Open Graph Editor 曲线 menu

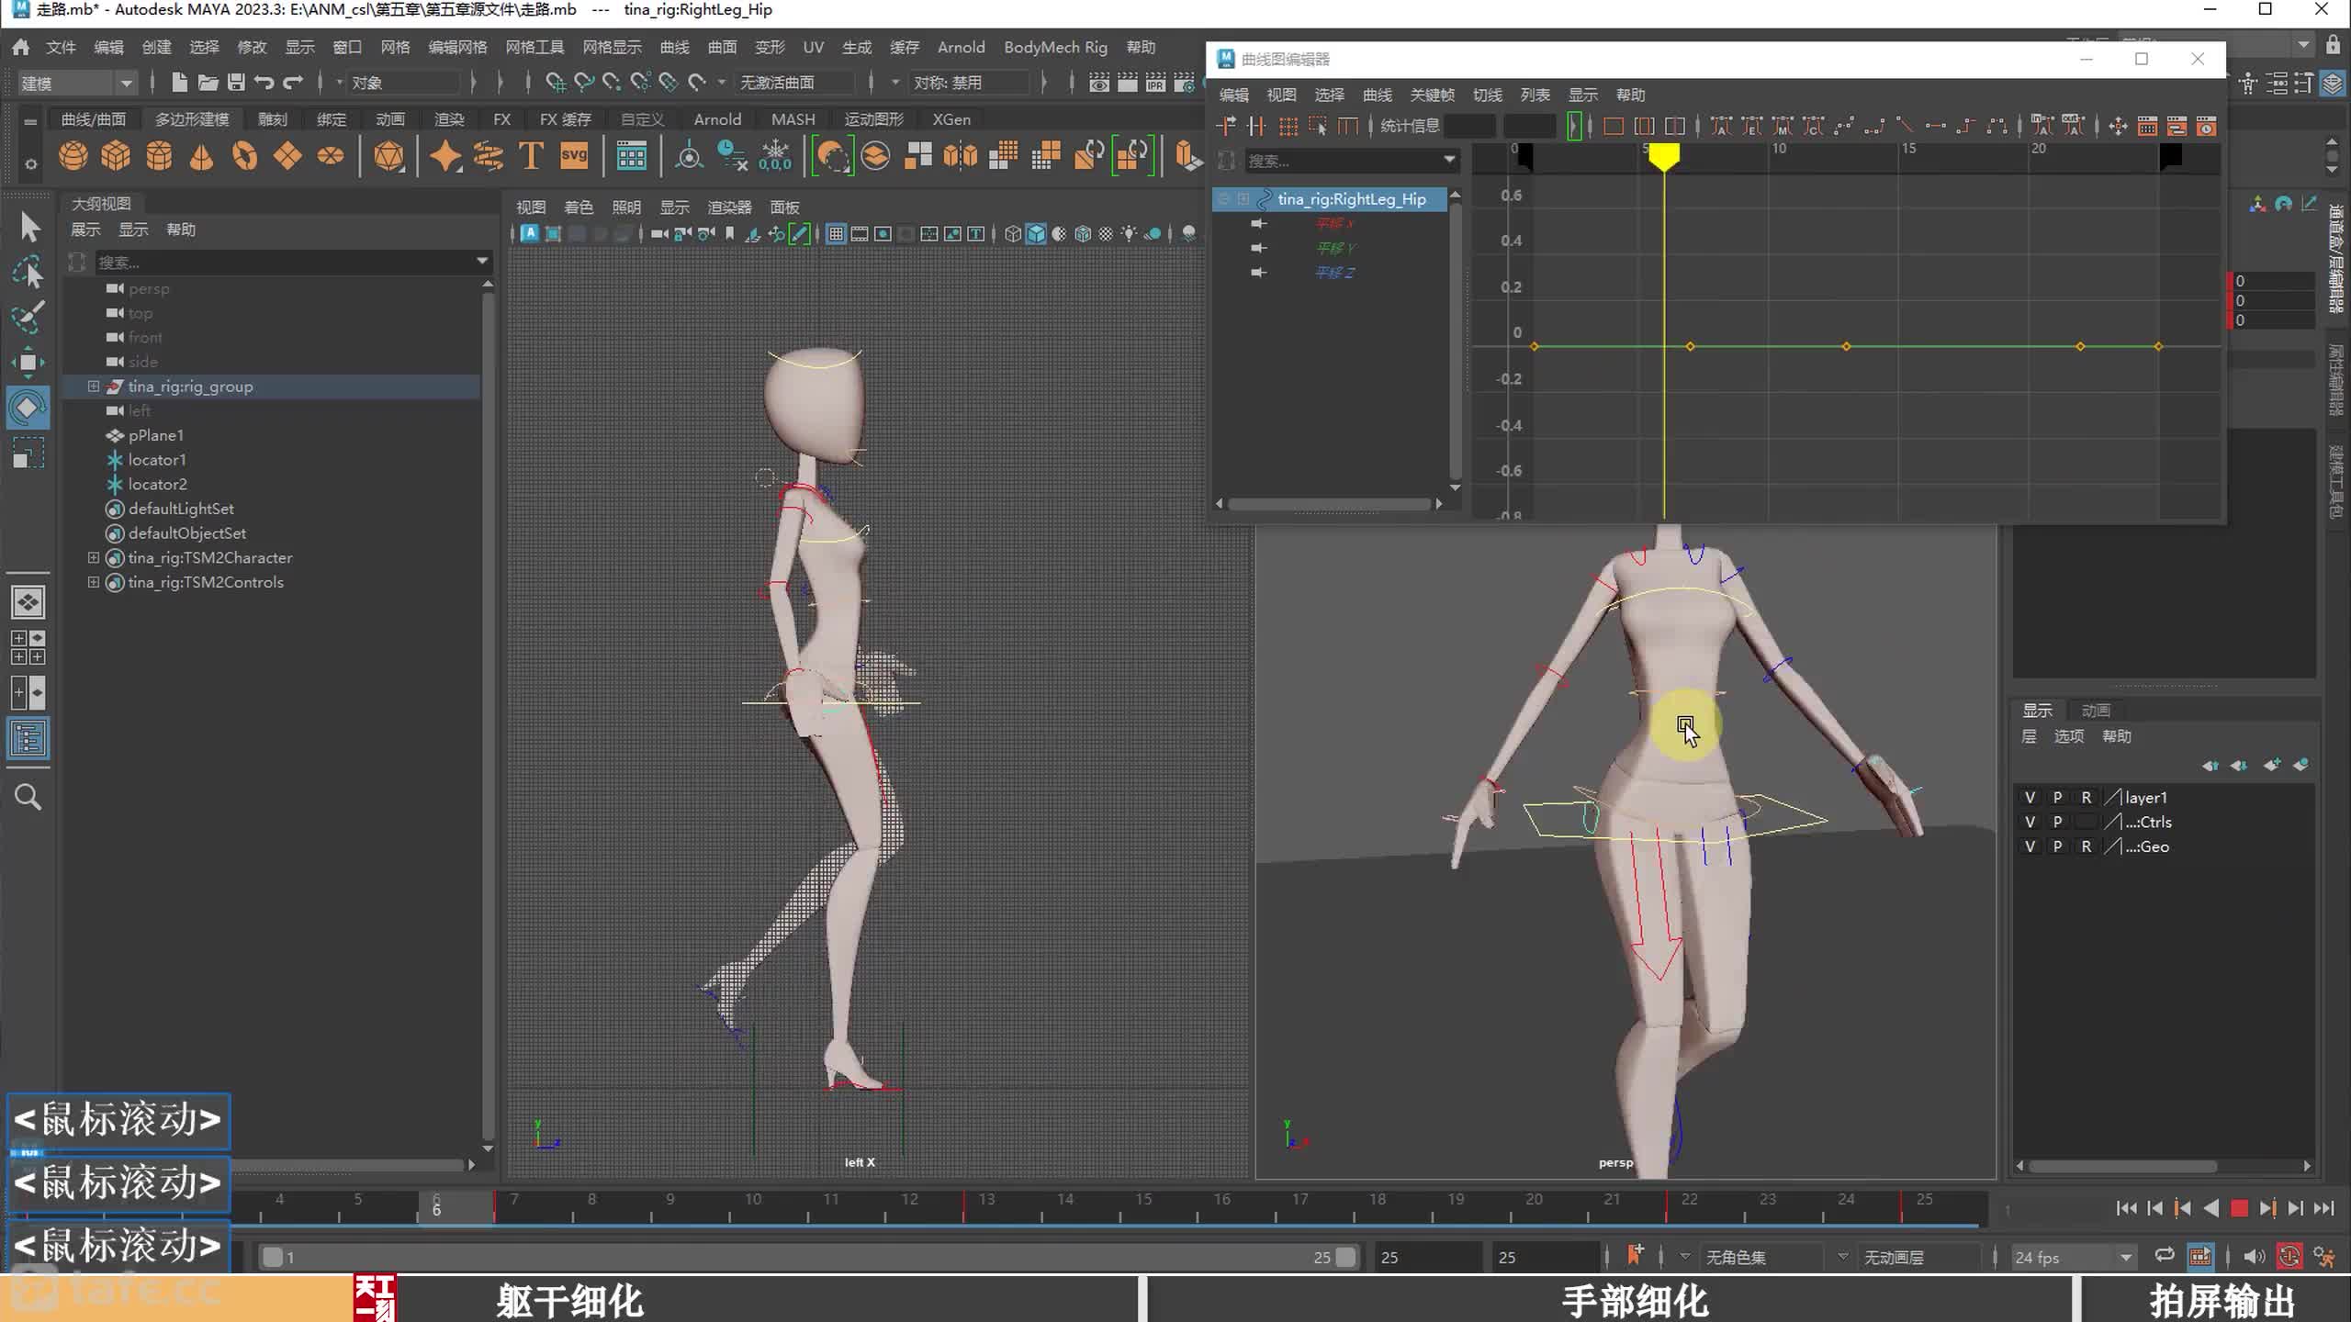pos(1377,95)
